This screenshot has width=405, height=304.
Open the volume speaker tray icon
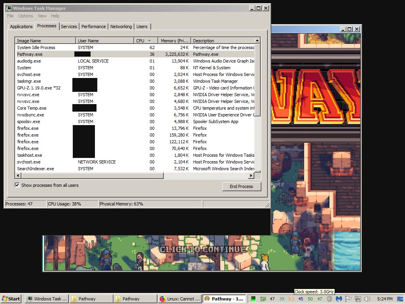click(367, 299)
